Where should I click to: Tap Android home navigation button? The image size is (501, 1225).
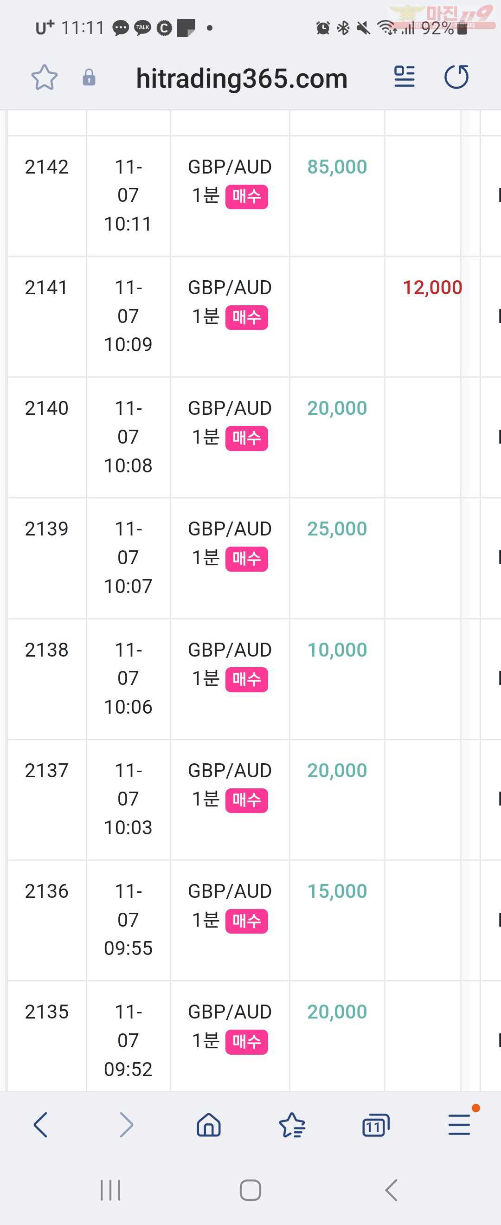(250, 1190)
